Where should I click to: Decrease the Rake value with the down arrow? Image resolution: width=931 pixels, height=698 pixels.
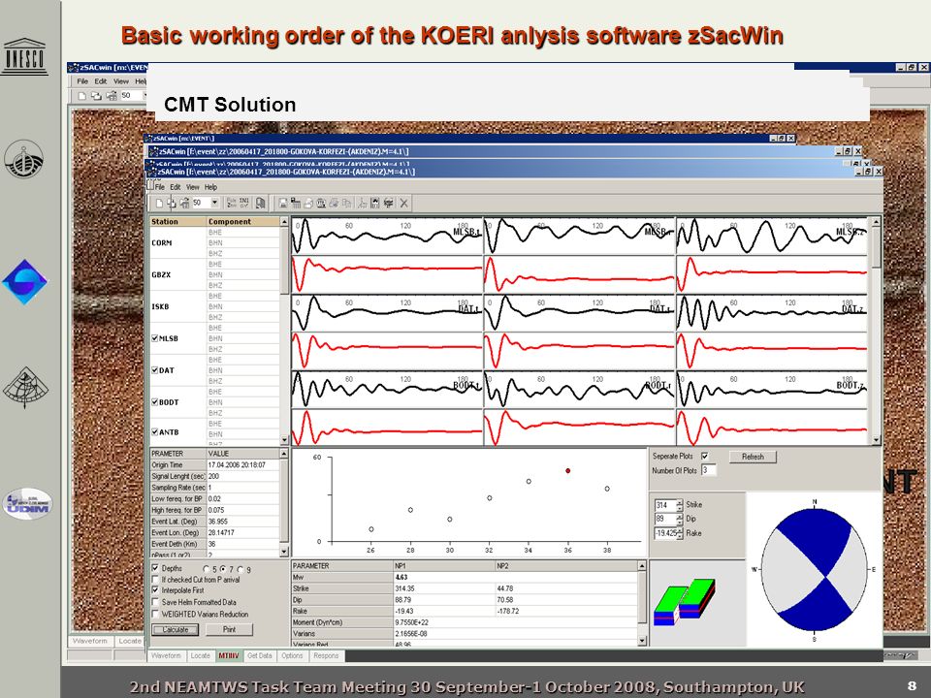point(679,536)
